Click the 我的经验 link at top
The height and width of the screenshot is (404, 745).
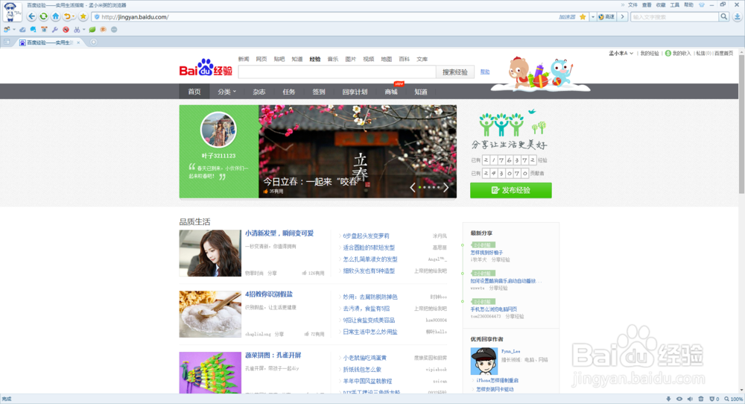pos(650,53)
